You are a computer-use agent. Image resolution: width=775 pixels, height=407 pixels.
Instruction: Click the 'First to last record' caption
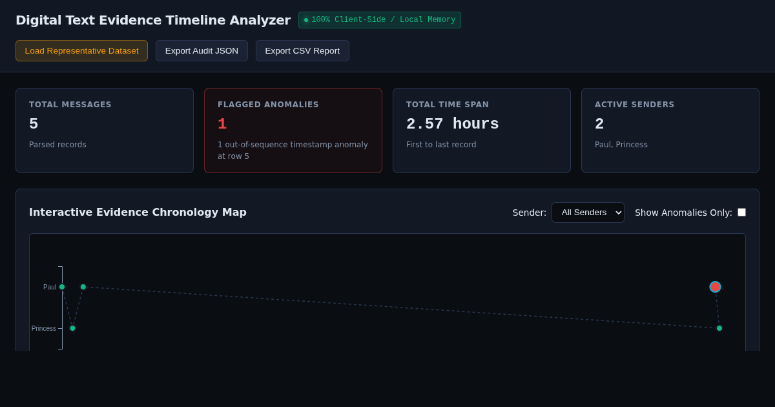pyautogui.click(x=441, y=145)
